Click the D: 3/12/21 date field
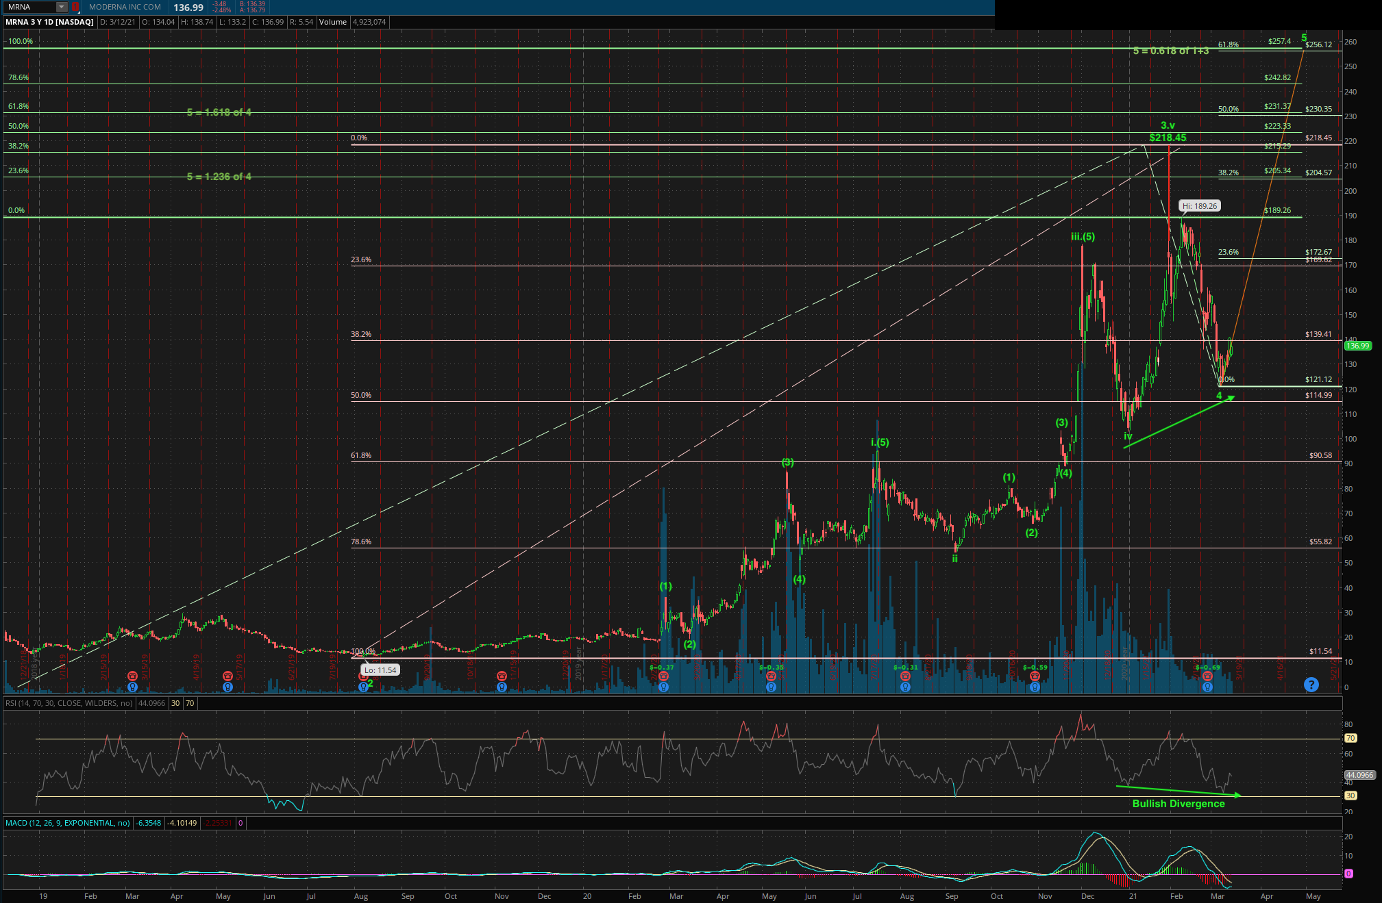The width and height of the screenshot is (1382, 903). pyautogui.click(x=118, y=22)
